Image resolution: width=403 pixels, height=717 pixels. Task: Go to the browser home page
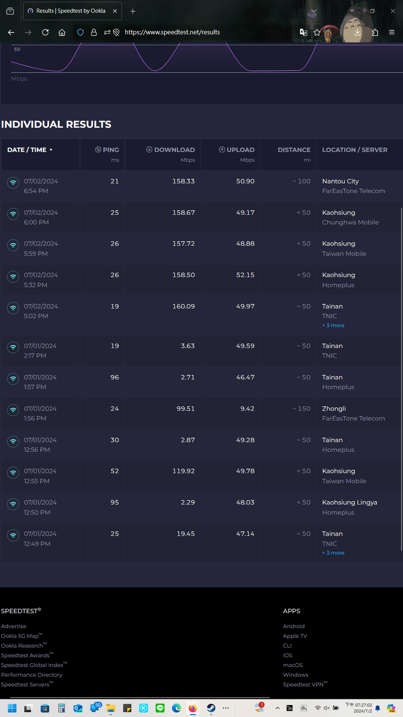pyautogui.click(x=62, y=32)
